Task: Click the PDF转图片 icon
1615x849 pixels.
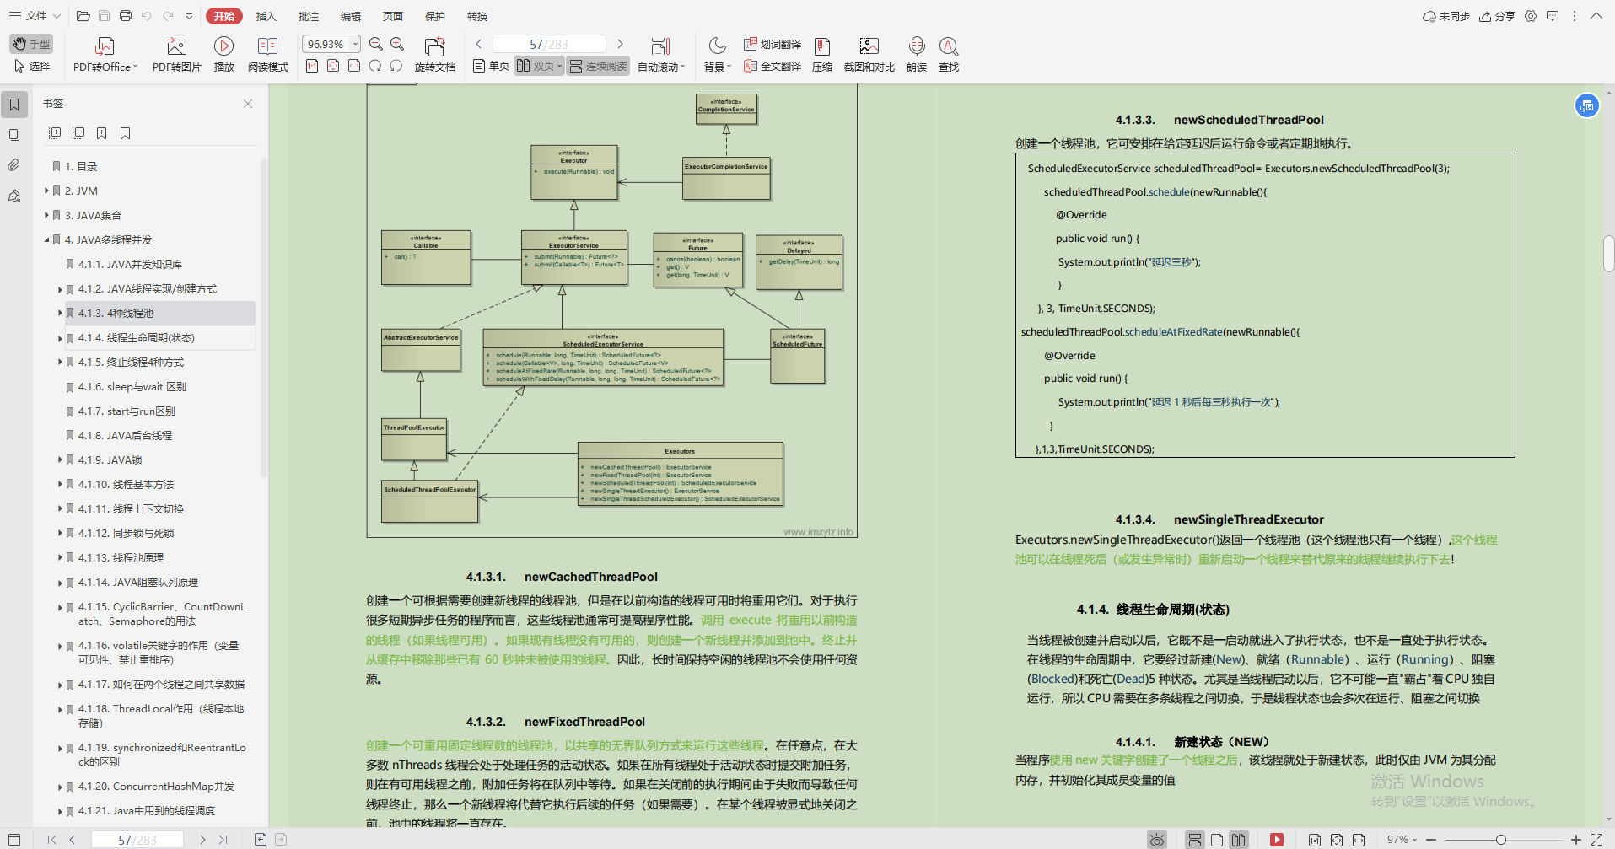Action: point(176,55)
